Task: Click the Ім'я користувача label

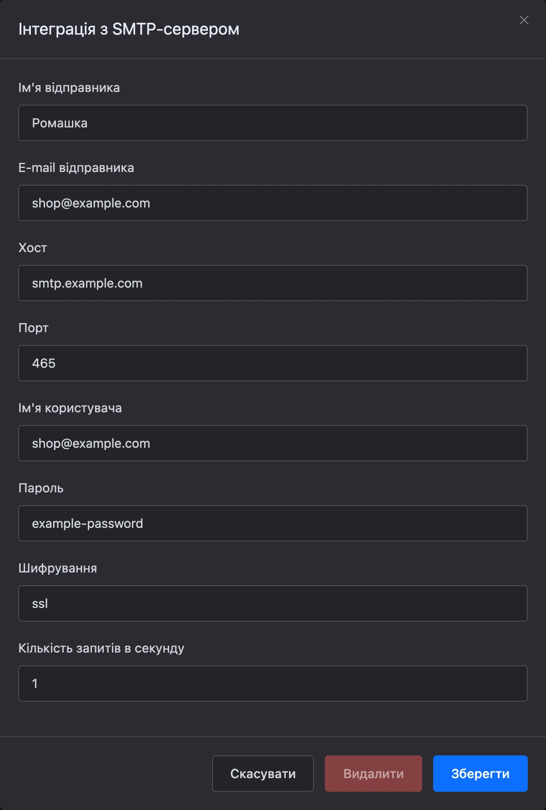Action: 70,408
